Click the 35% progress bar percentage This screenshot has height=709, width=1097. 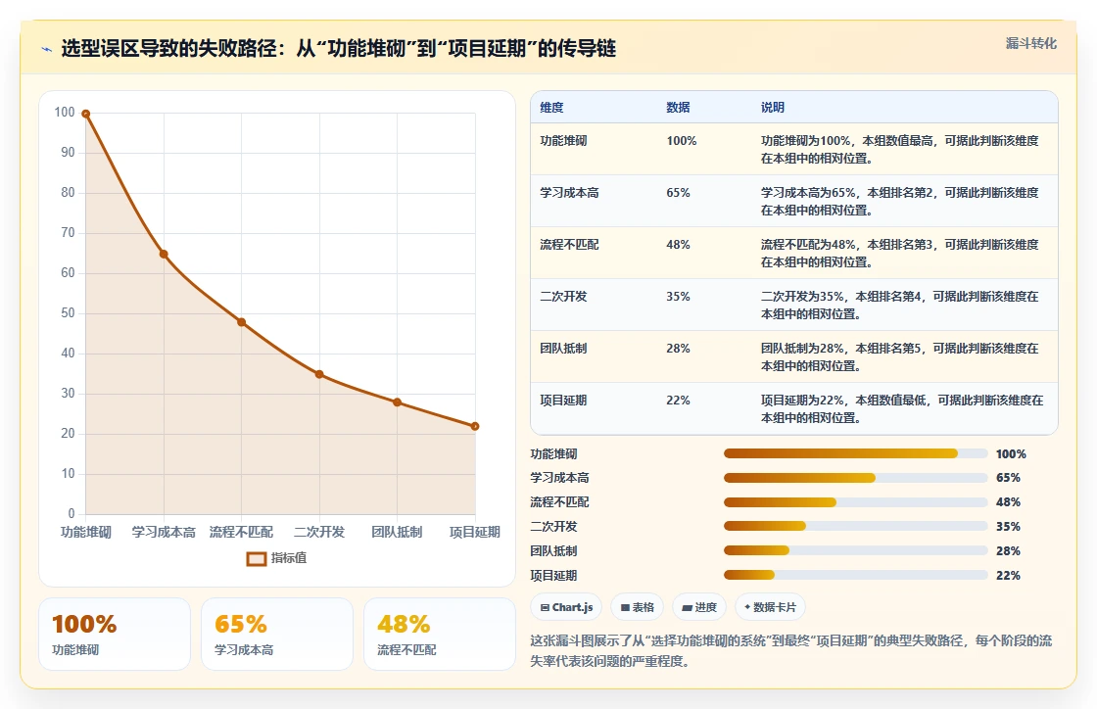click(1008, 527)
